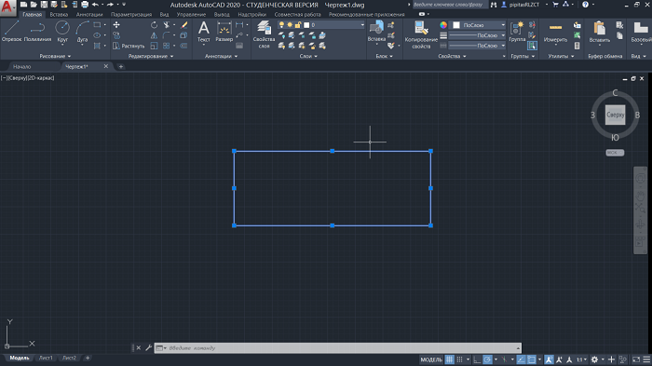Switch to the Вставка ribbon tab

click(x=59, y=15)
